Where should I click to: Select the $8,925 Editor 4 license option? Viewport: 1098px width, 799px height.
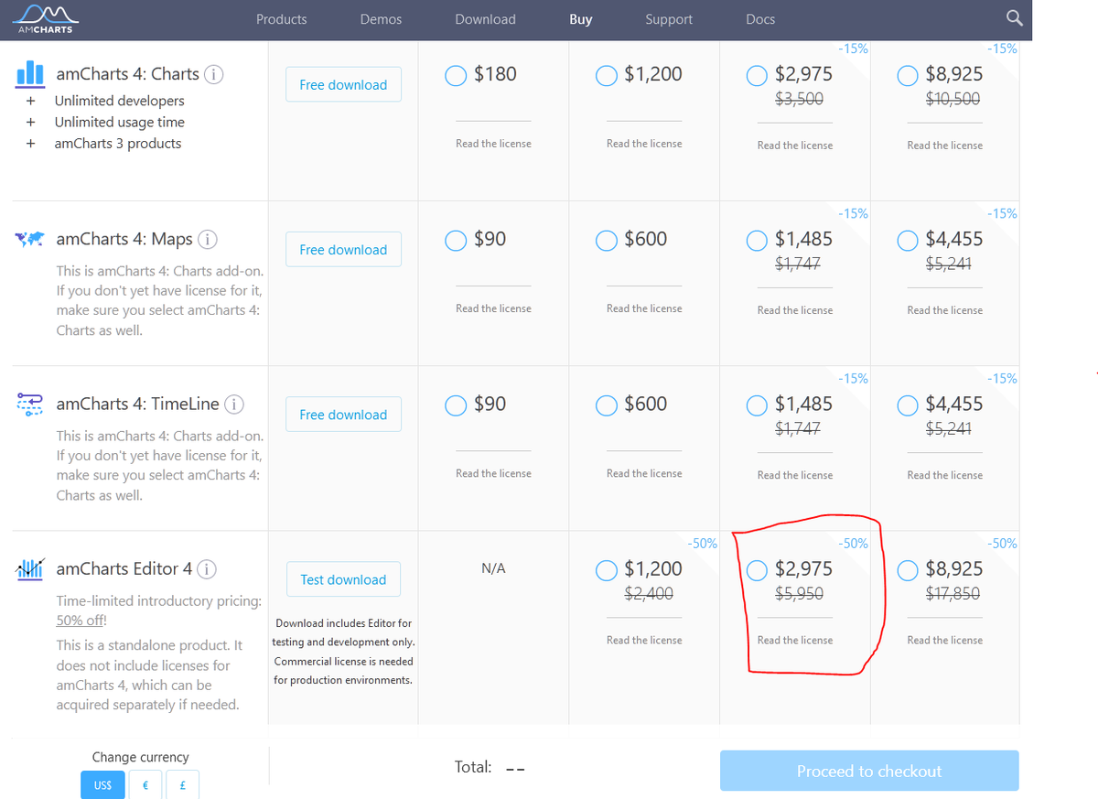click(908, 569)
